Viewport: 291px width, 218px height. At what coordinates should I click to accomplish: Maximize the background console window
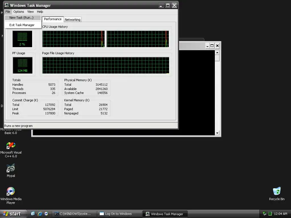point(212,46)
